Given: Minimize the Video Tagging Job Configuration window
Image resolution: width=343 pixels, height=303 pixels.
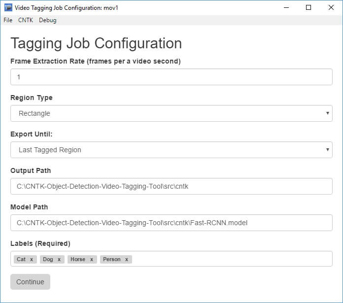Looking at the screenshot, I should click(x=286, y=7).
